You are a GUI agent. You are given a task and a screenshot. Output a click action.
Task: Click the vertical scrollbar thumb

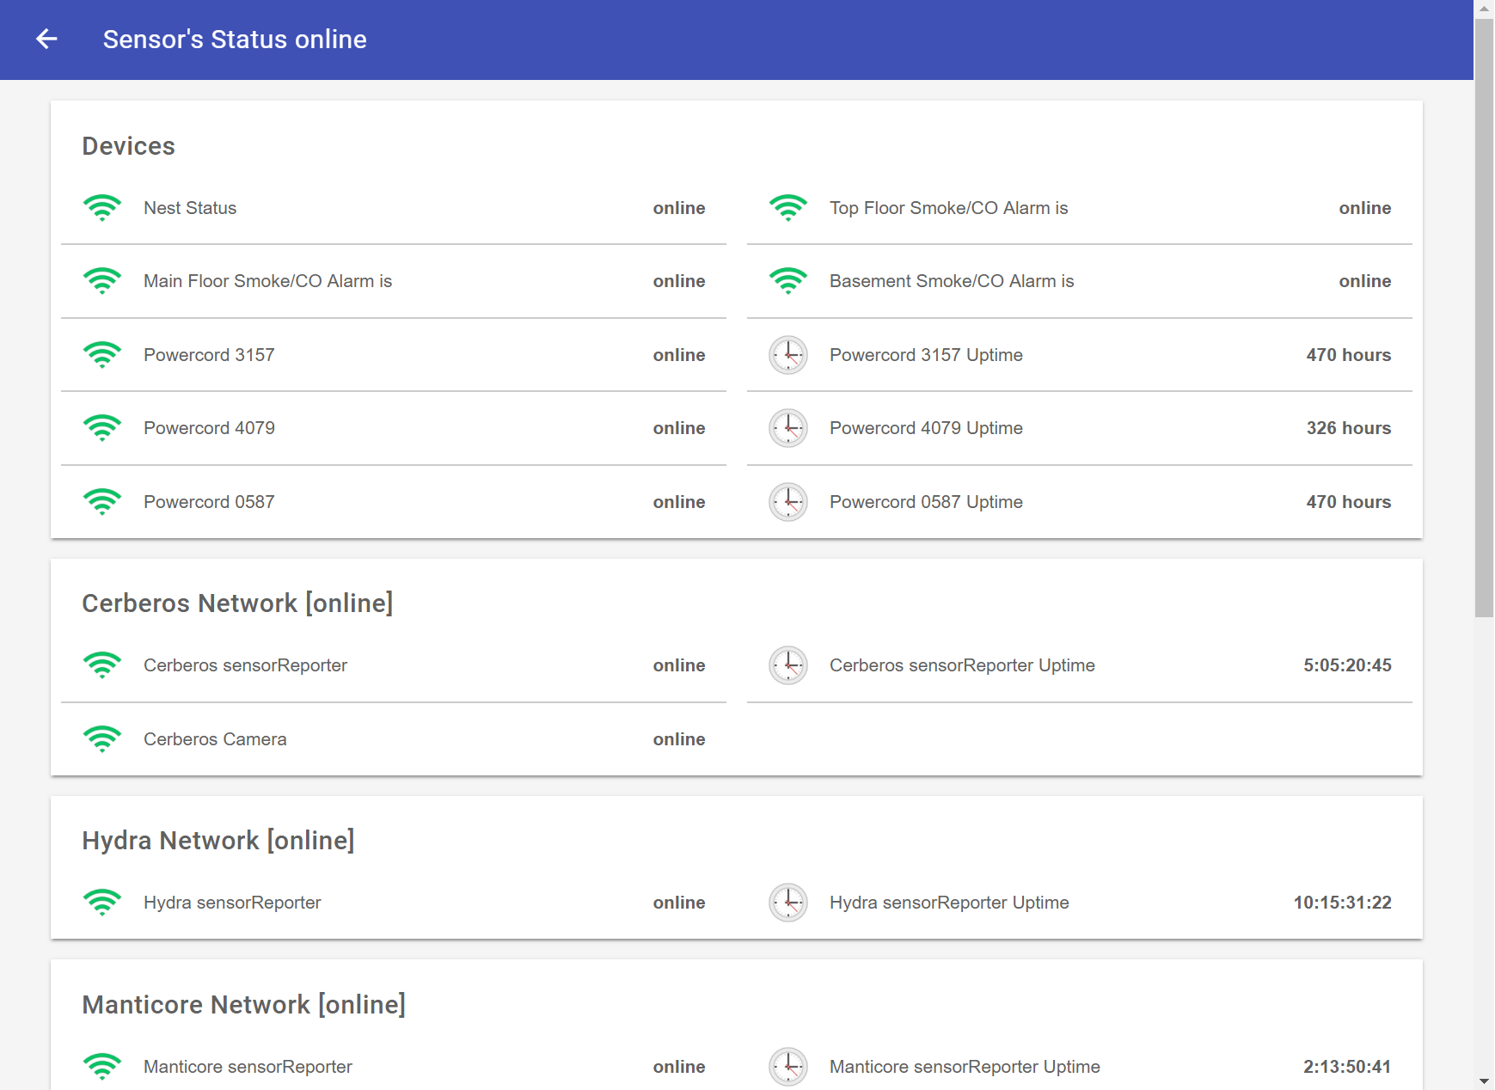click(1484, 316)
